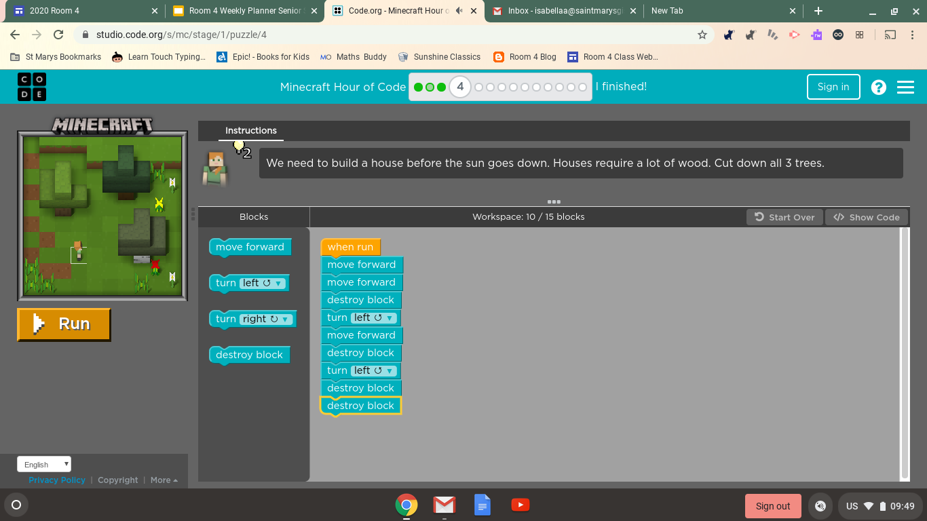This screenshot has width=927, height=521.
Task: Click the Start Over button
Action: (784, 217)
